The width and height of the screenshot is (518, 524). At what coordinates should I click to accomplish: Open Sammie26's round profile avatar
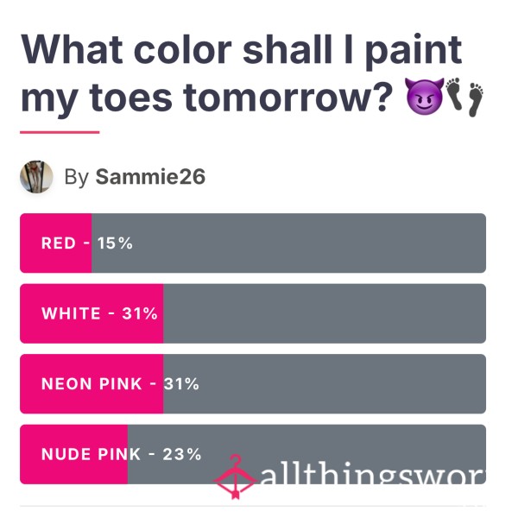click(36, 177)
